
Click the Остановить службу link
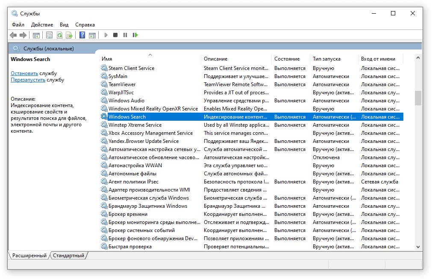[24, 73]
